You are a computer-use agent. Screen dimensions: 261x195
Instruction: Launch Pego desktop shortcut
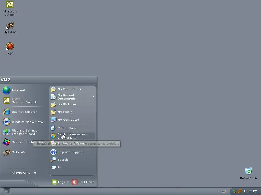[x=10, y=48]
